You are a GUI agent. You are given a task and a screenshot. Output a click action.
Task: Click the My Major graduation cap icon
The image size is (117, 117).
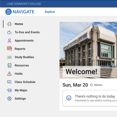coord(9,90)
